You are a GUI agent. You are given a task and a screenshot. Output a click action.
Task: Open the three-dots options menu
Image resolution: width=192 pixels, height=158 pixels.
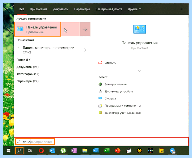181,9
